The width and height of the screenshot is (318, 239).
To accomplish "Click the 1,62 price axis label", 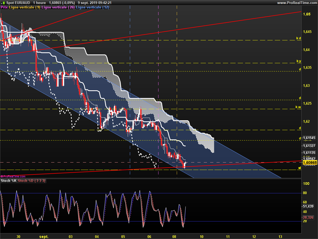I will click(306, 121).
